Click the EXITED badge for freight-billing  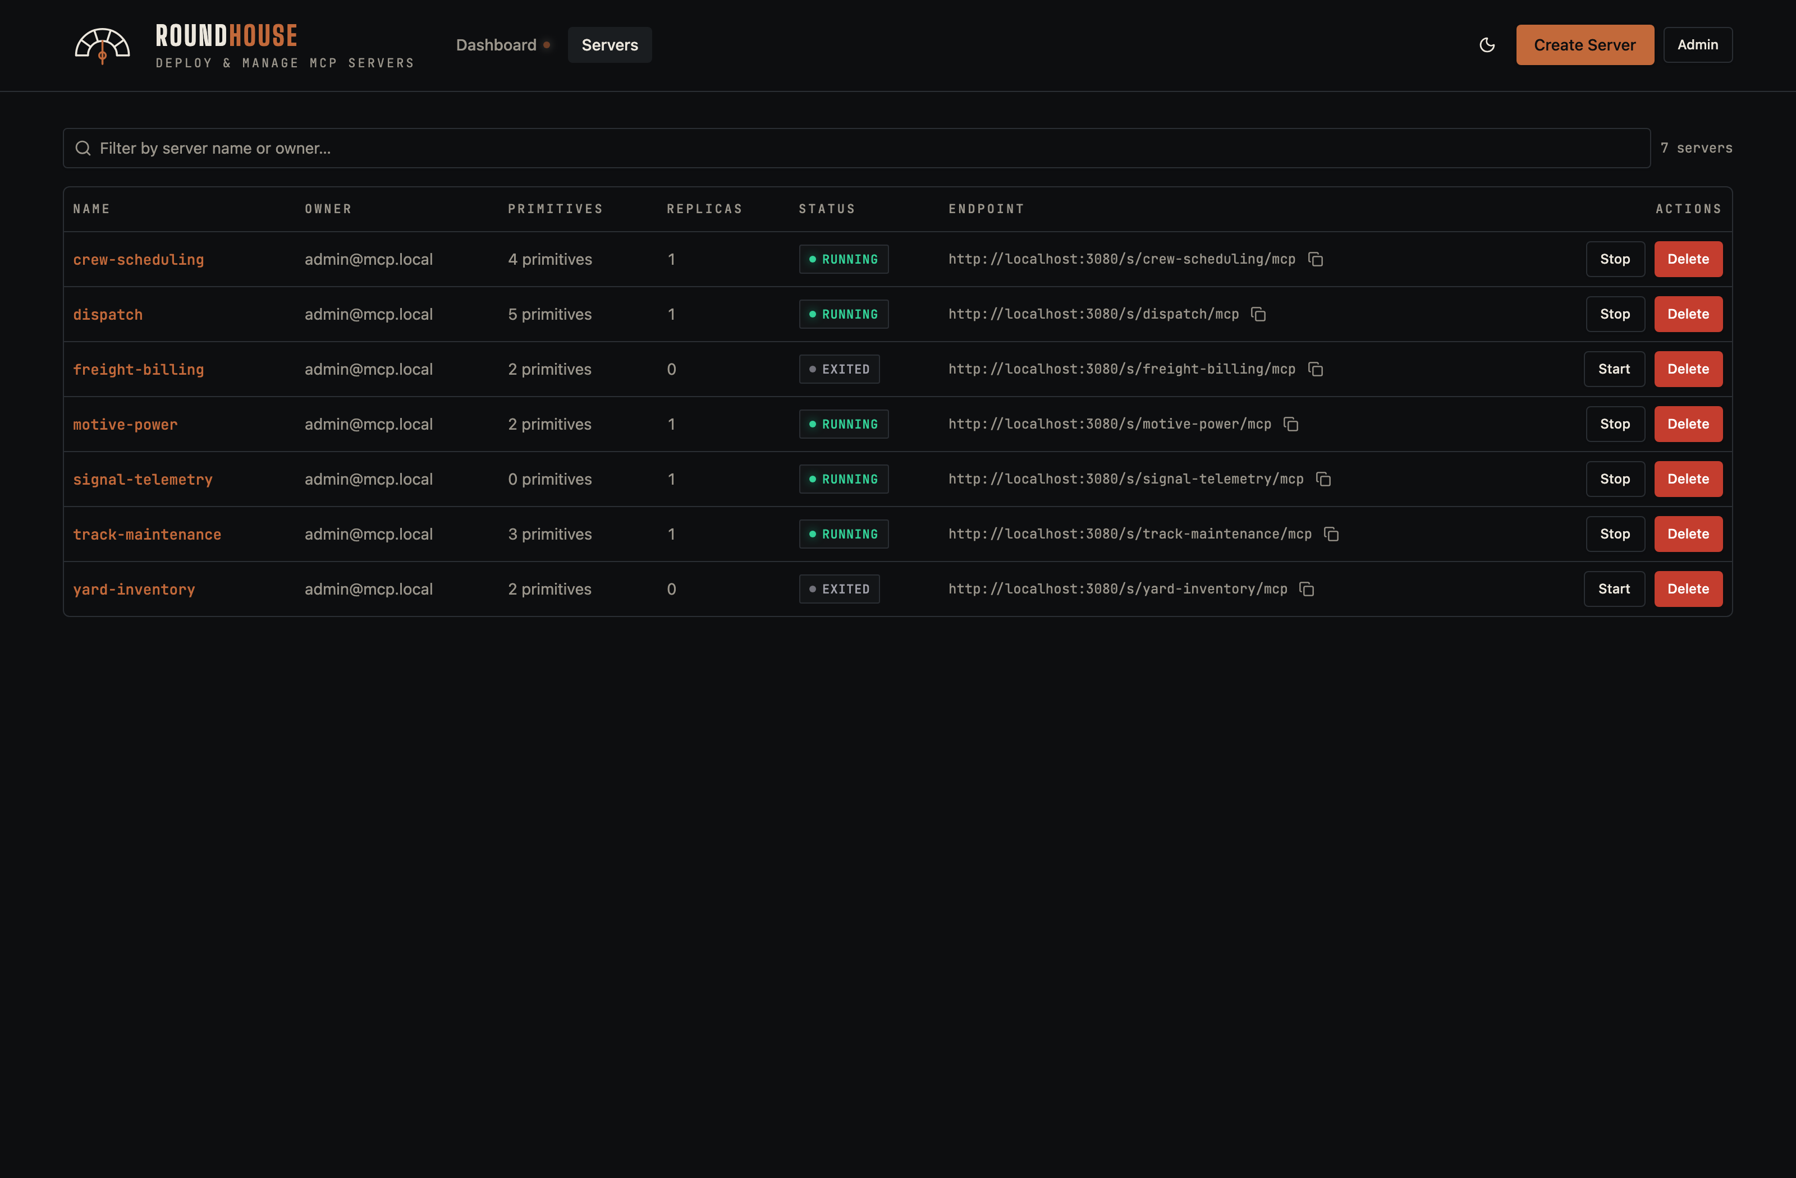(839, 370)
